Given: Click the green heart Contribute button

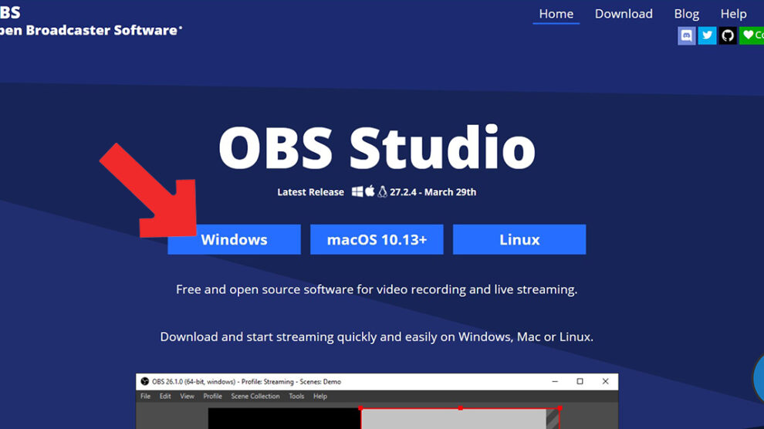Looking at the screenshot, I should 752,35.
